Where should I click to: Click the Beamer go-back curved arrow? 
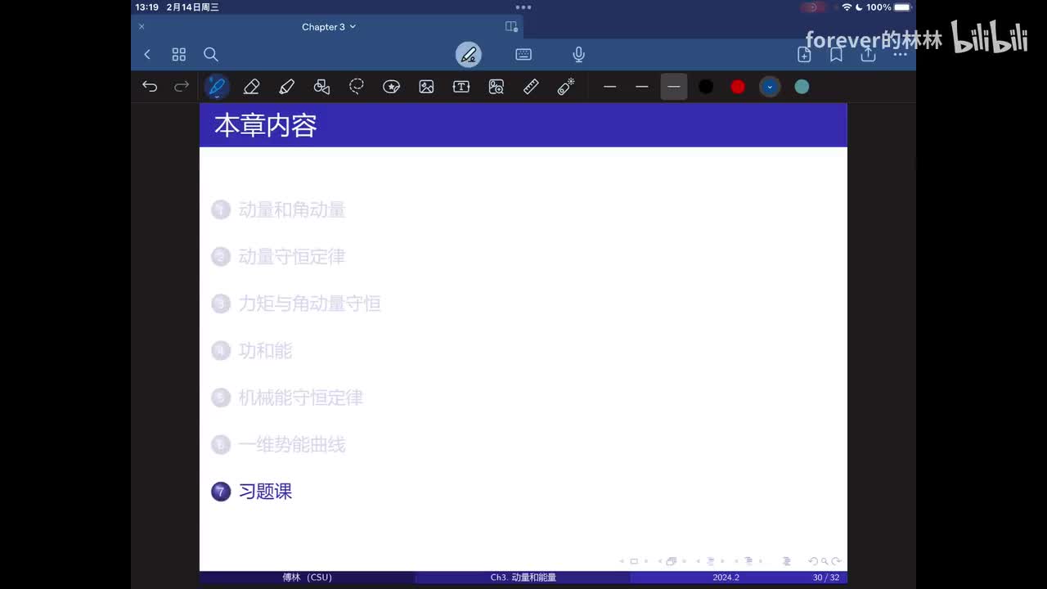[x=813, y=562]
